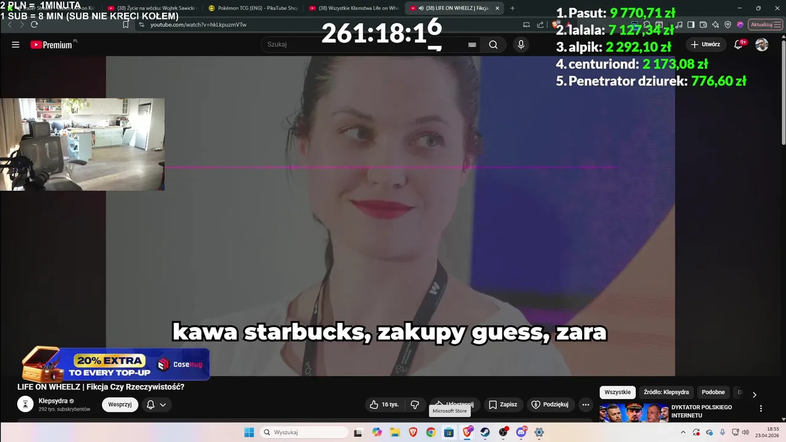
Task: Open the OneDrive cloud tray icon
Action: (x=709, y=432)
